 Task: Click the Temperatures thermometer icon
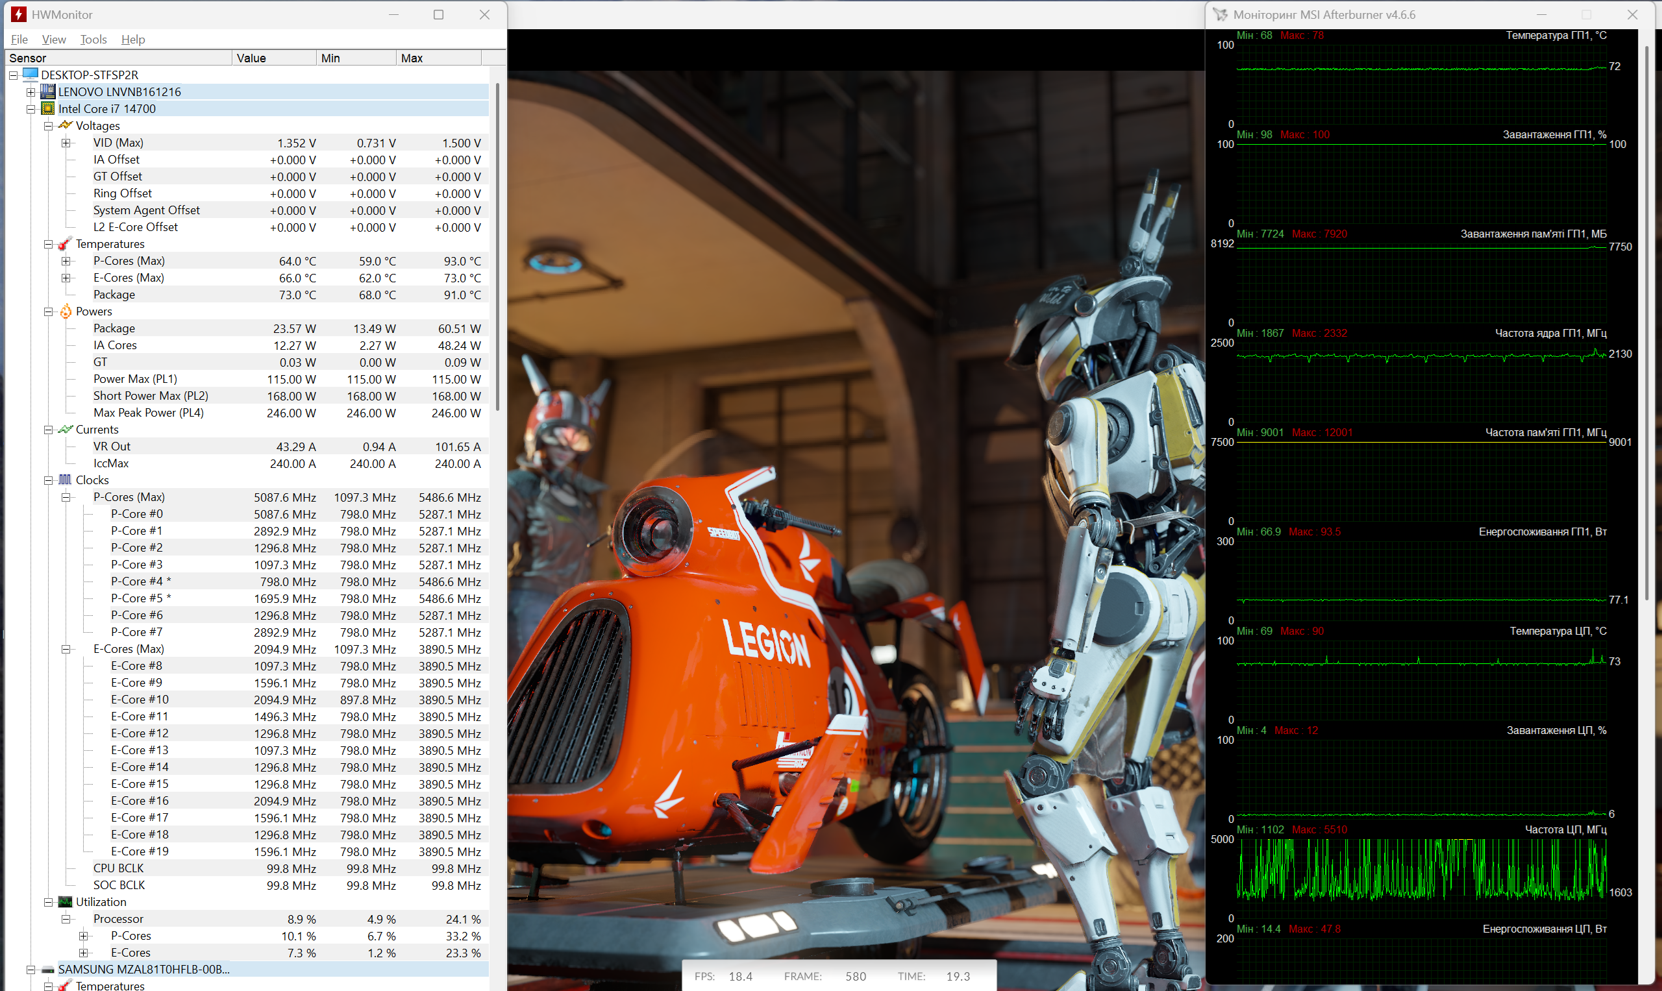click(x=65, y=244)
